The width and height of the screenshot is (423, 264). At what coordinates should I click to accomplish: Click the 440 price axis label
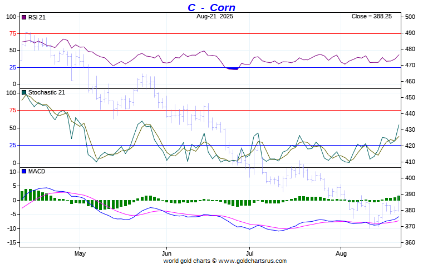click(410, 113)
